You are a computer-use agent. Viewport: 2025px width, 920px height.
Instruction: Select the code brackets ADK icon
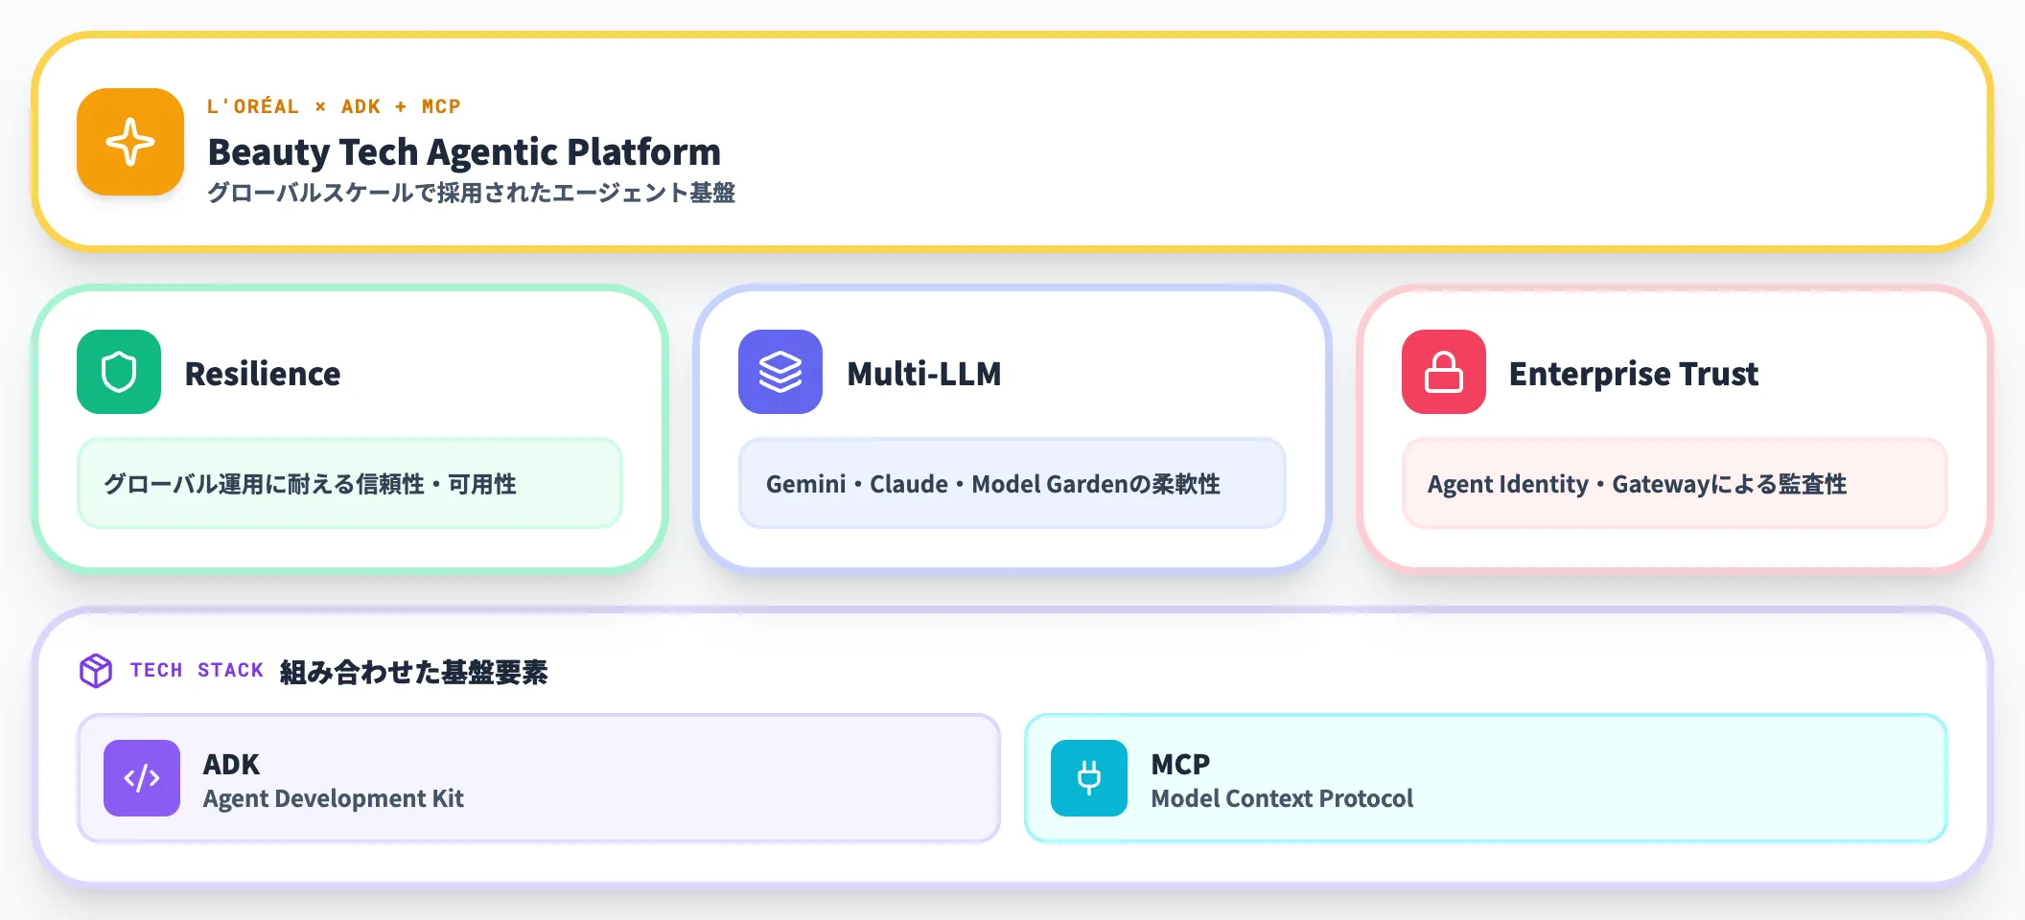pos(141,778)
